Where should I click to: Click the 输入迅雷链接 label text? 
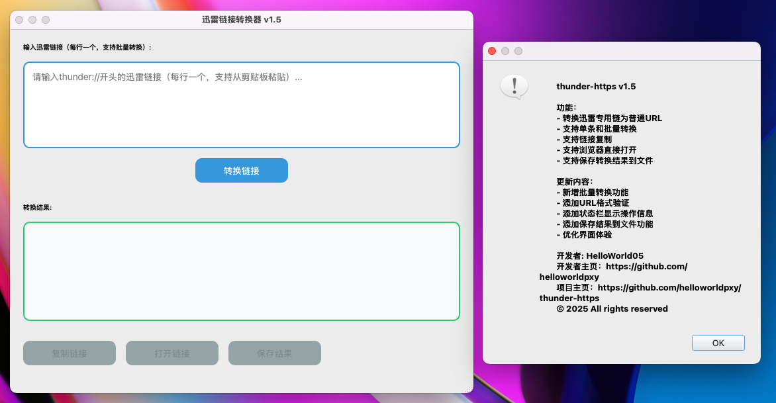tap(87, 48)
